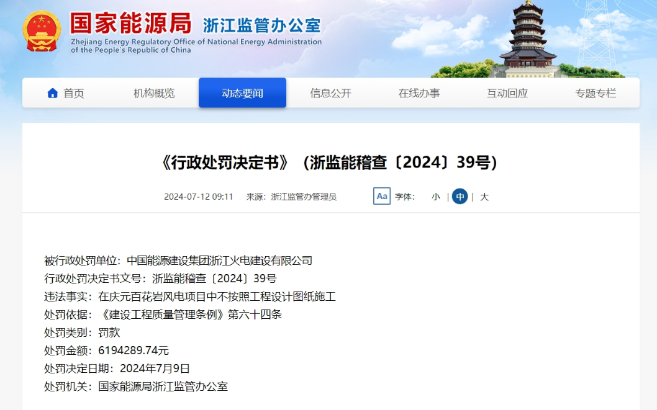Click the English office name subtitle
Screen dimensions: 657x410
coord(196,46)
